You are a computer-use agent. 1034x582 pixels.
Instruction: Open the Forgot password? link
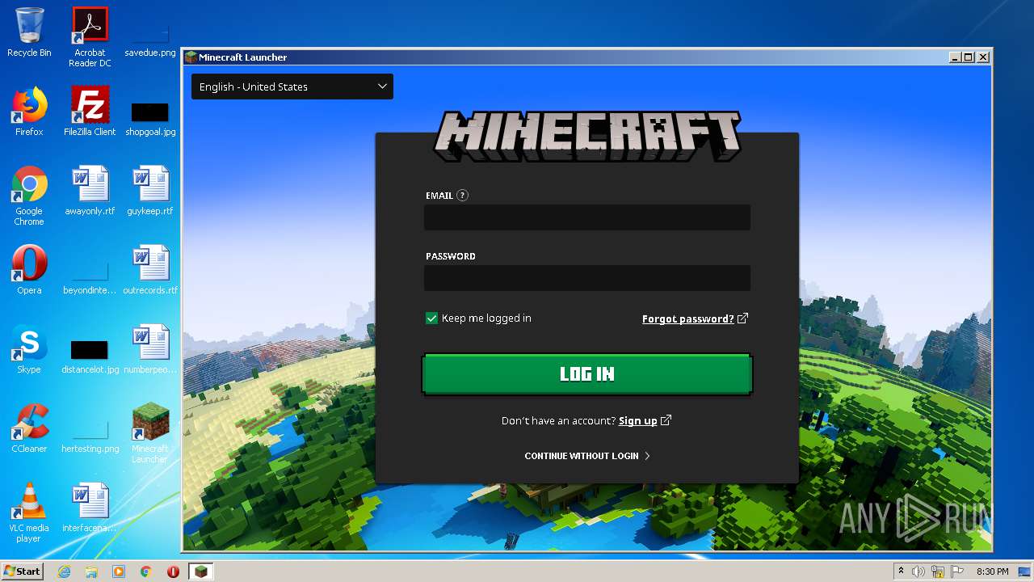[688, 318]
